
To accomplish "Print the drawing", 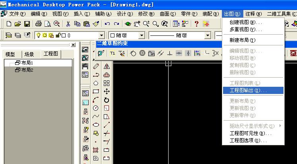I will pos(39,24).
